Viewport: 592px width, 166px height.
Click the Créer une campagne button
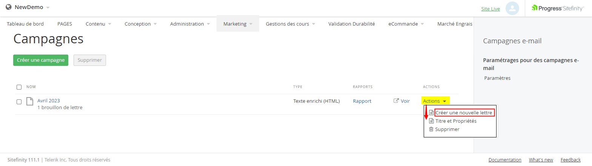pyautogui.click(x=41, y=60)
